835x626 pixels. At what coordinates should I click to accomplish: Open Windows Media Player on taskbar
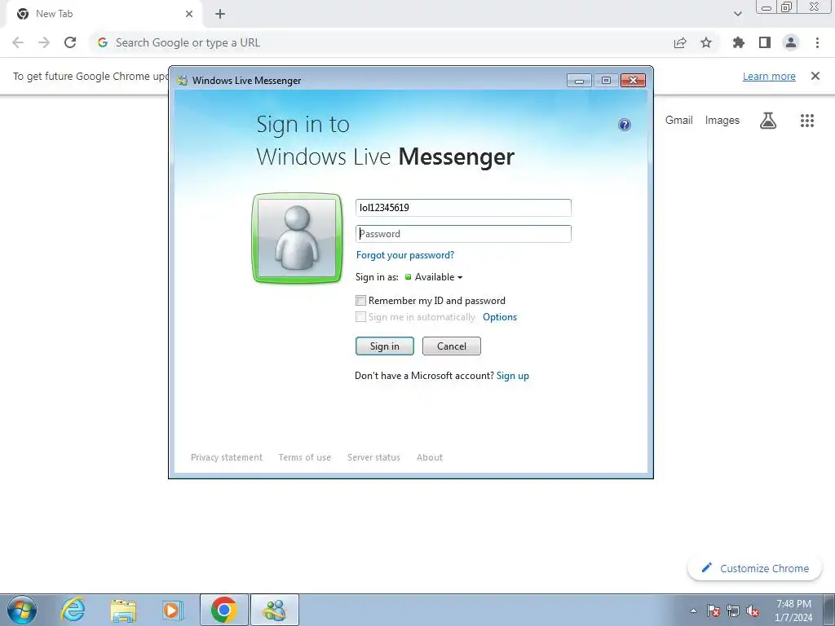click(172, 610)
